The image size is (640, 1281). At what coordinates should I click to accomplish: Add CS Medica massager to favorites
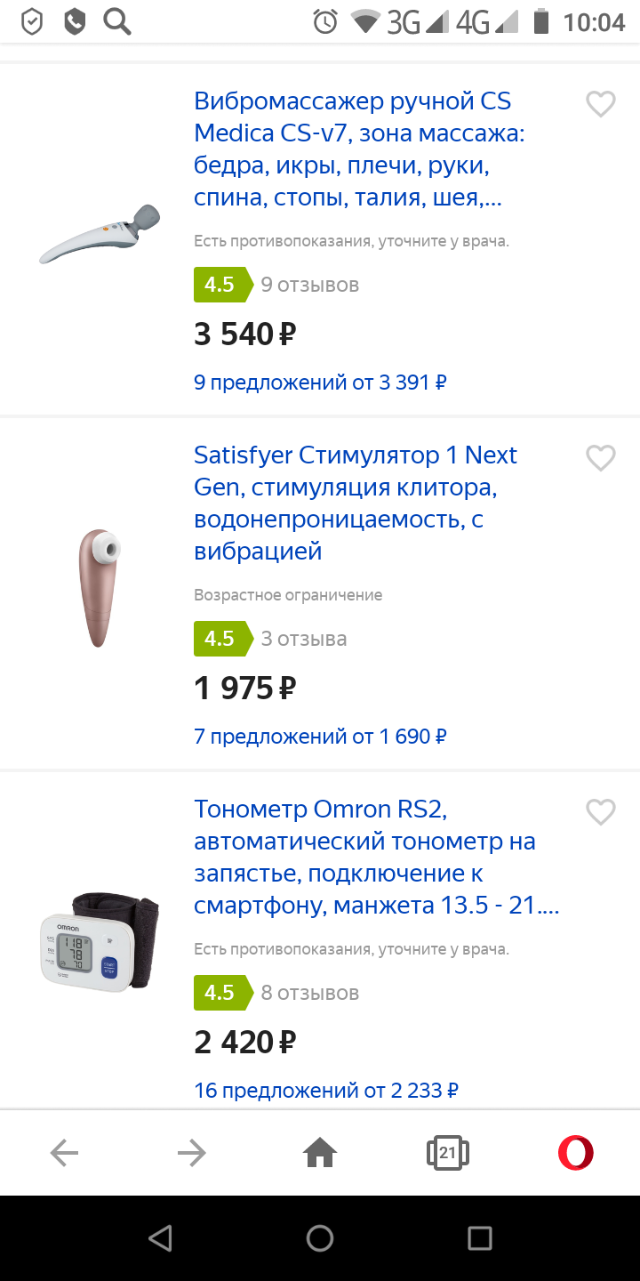coord(601,104)
